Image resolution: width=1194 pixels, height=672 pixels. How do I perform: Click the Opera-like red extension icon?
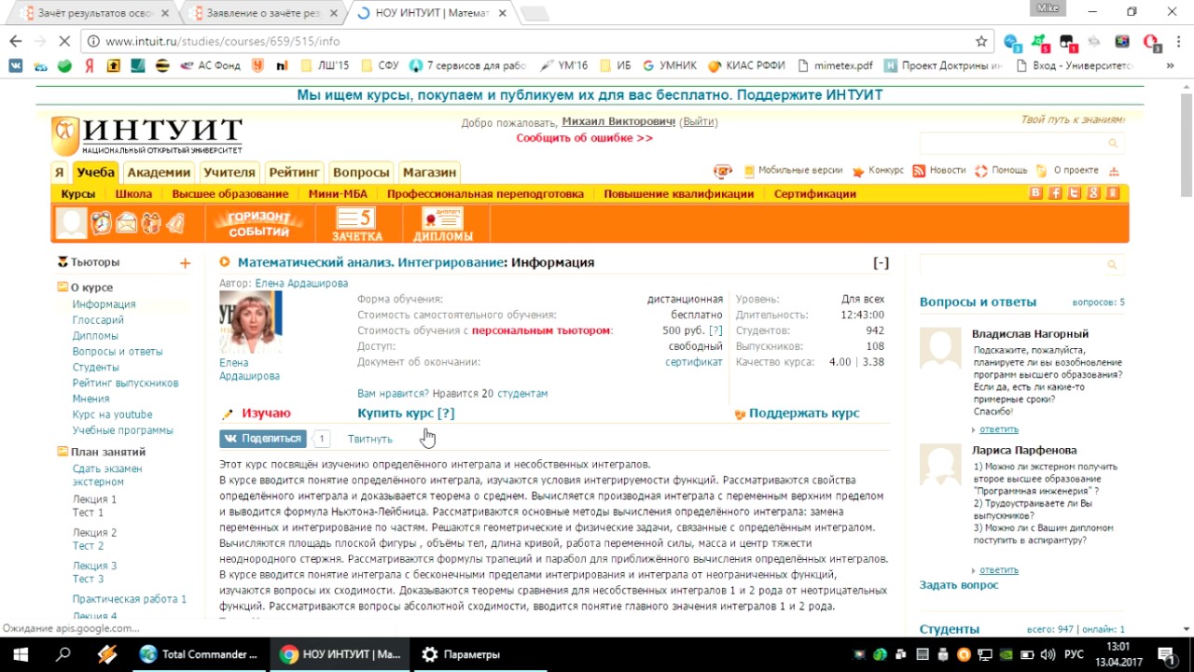1151,41
